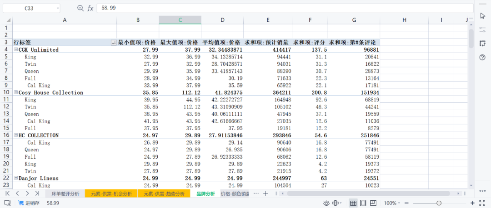491x208 pixels.
Task: Select cell with value 251846
Action: [x=354, y=135]
